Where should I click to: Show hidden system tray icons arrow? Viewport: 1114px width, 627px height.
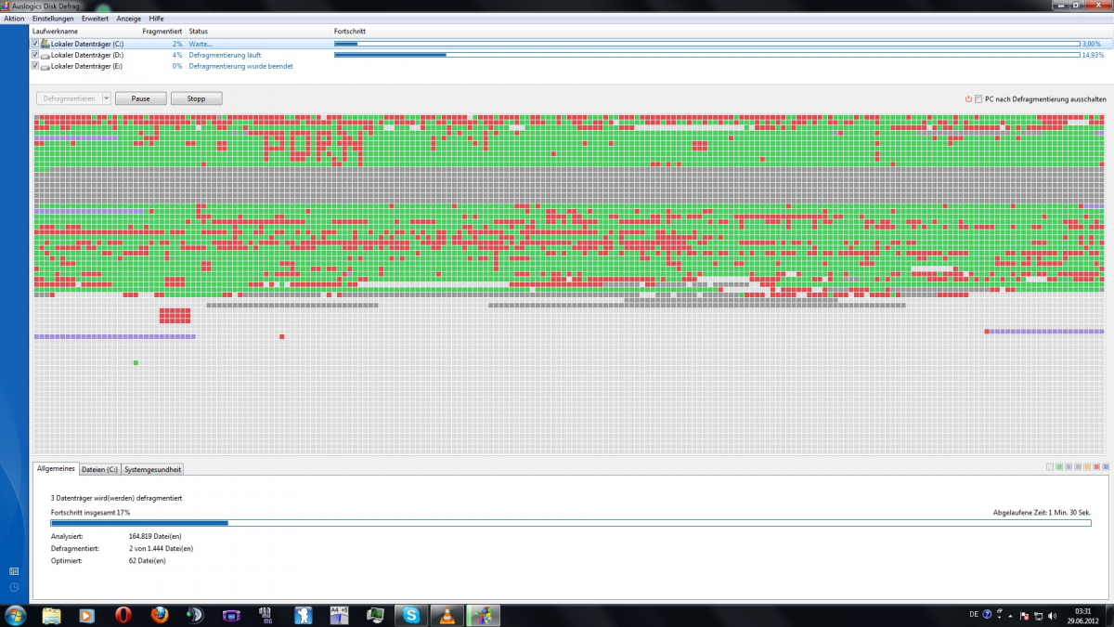tap(1010, 616)
